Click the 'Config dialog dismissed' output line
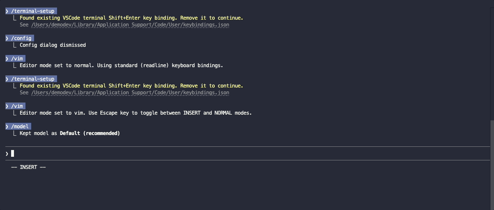Viewport: 494px width, 210px height. pyautogui.click(x=53, y=45)
